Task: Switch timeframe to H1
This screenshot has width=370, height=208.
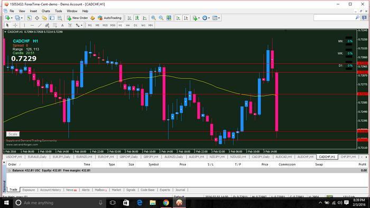Action: point(121,25)
